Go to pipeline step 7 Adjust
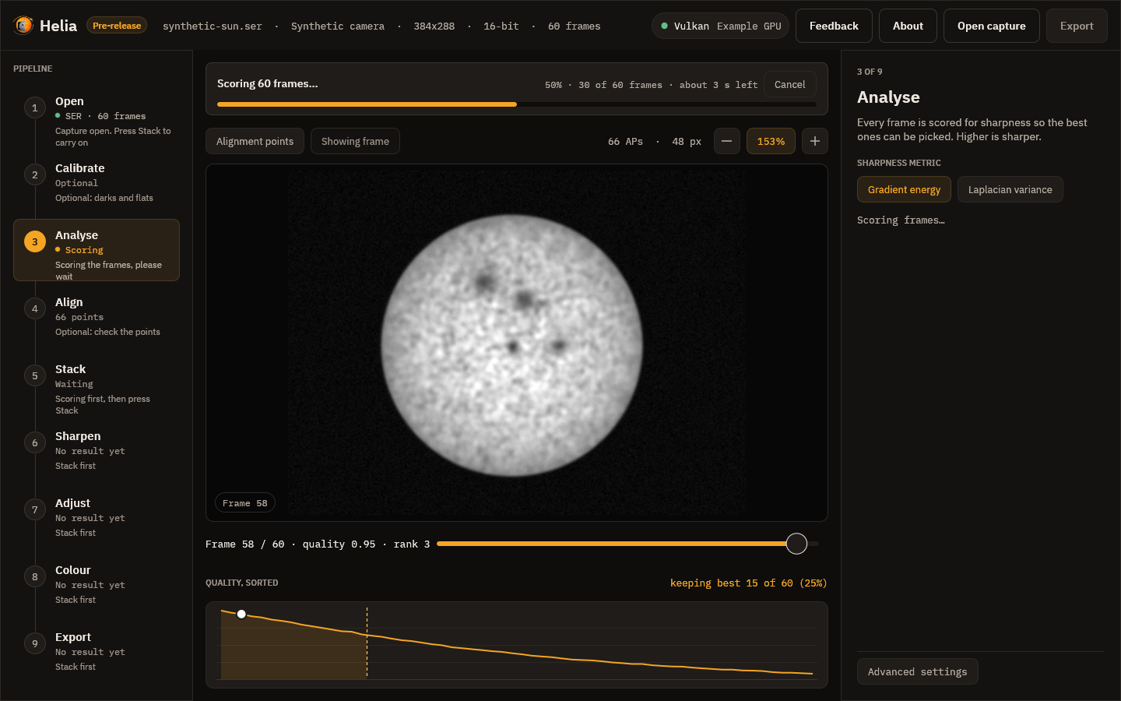 tap(97, 517)
